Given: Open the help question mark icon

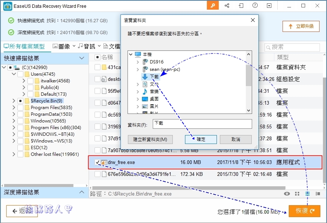Looking at the screenshot, I should coord(255,6).
